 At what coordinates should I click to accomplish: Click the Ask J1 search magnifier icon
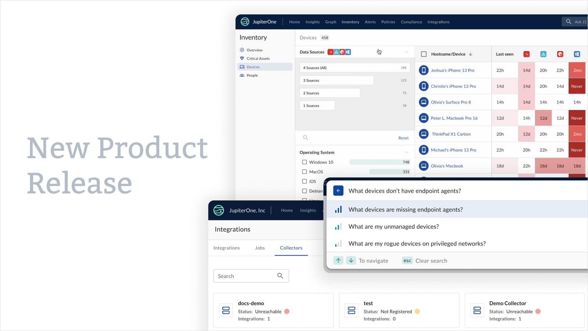pos(569,22)
